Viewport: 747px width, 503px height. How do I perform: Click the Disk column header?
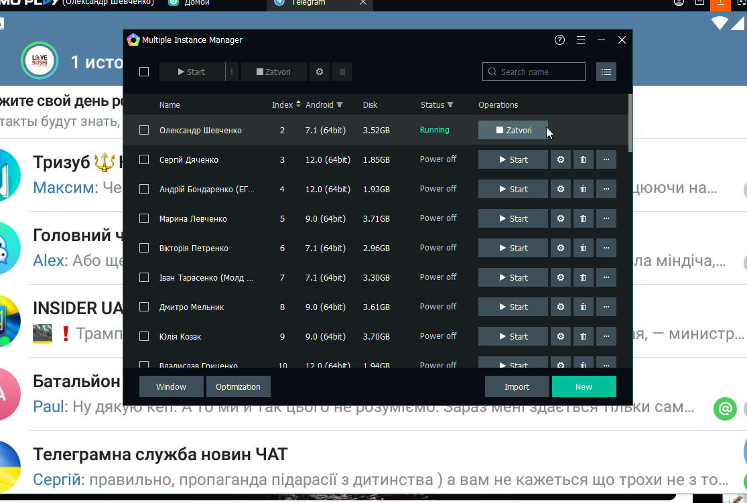370,104
